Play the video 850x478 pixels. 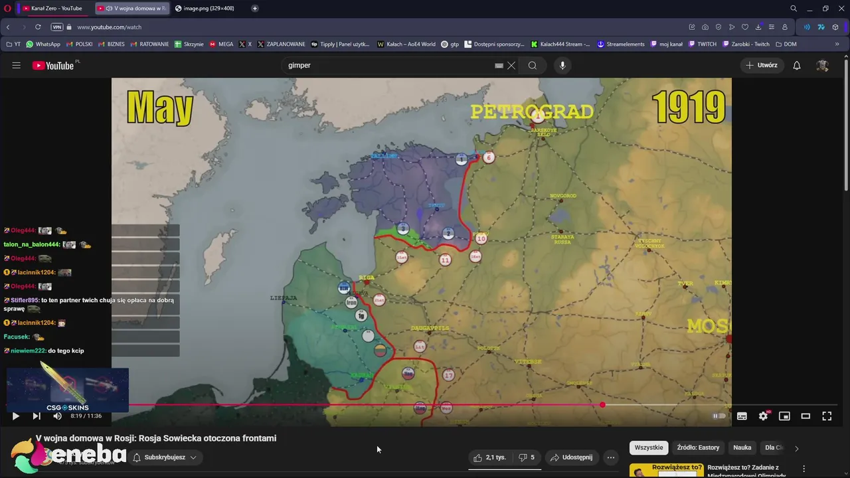pyautogui.click(x=16, y=416)
